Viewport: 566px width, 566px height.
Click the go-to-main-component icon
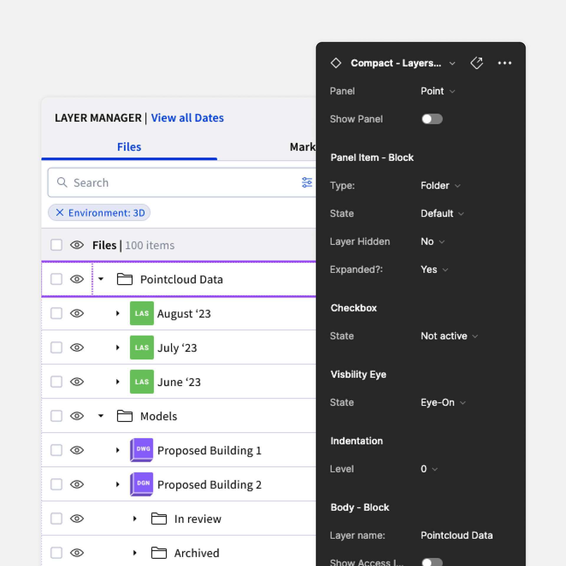[477, 63]
